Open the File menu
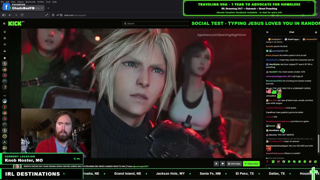The height and width of the screenshot is (180, 320). tap(2, 2)
